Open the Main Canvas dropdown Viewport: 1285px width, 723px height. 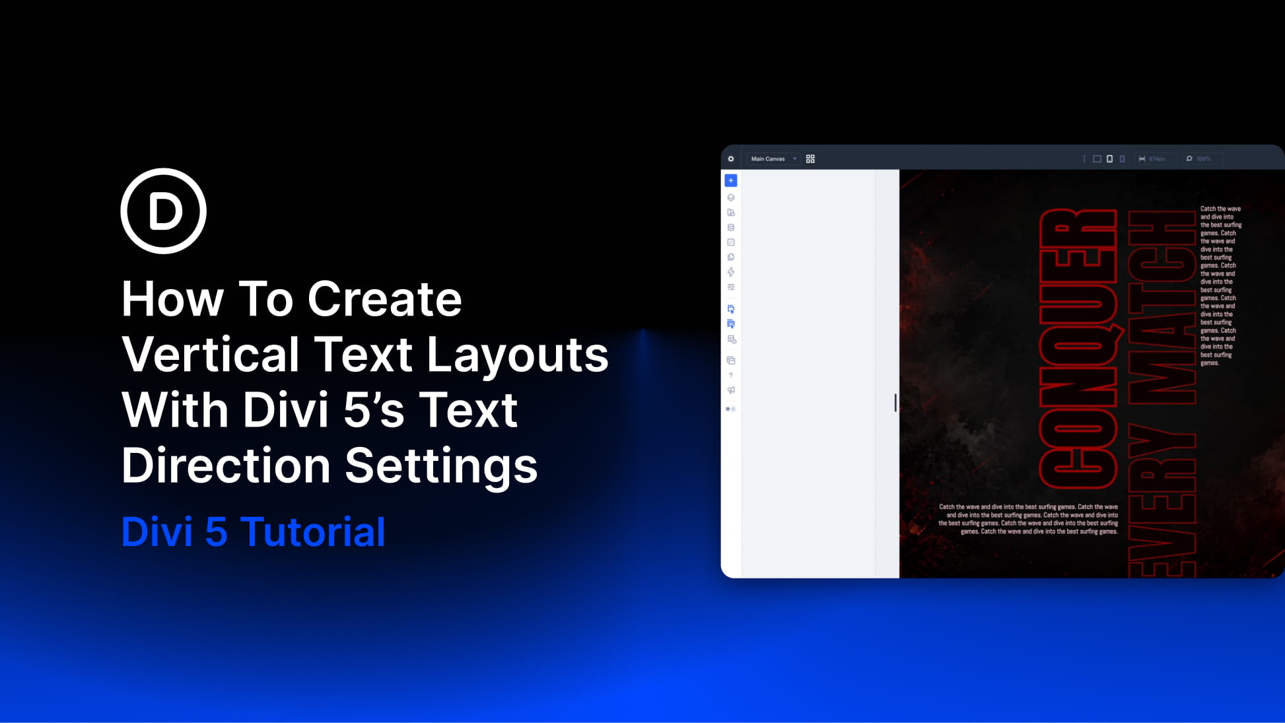773,158
